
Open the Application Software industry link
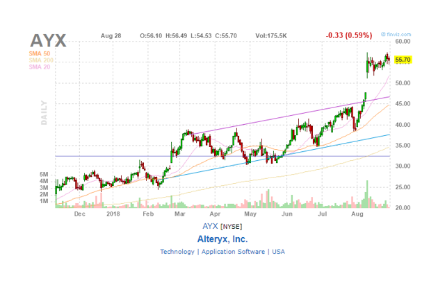coord(233,252)
